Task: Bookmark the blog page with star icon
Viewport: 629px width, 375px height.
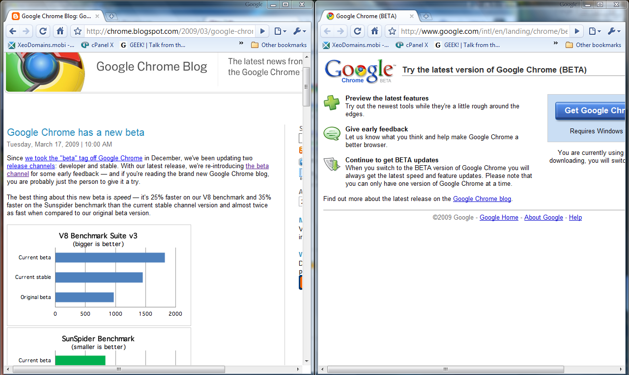Action: pyautogui.click(x=77, y=31)
